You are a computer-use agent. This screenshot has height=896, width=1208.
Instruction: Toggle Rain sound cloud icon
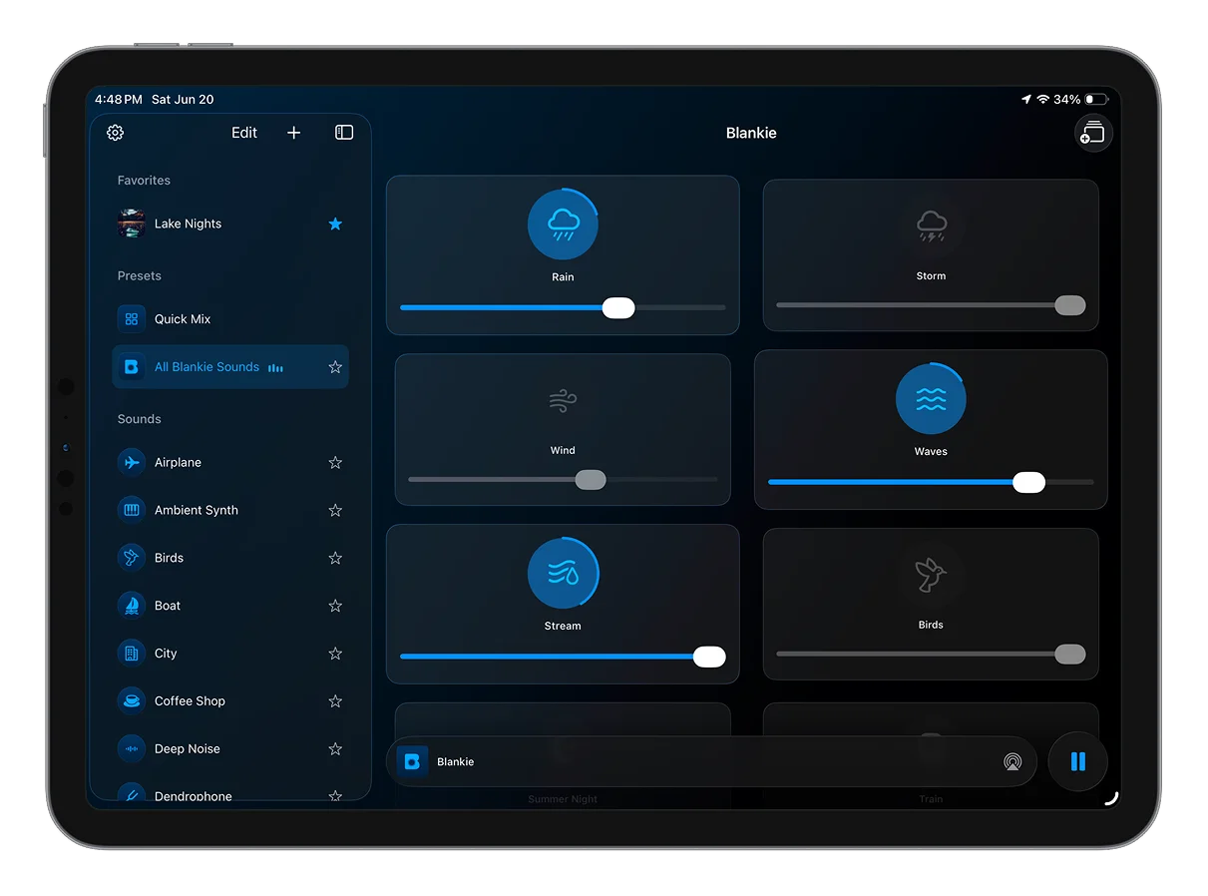[563, 224]
